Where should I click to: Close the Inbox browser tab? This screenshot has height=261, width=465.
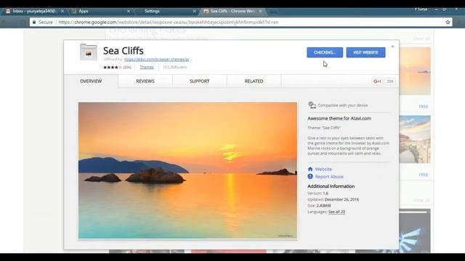coord(62,11)
